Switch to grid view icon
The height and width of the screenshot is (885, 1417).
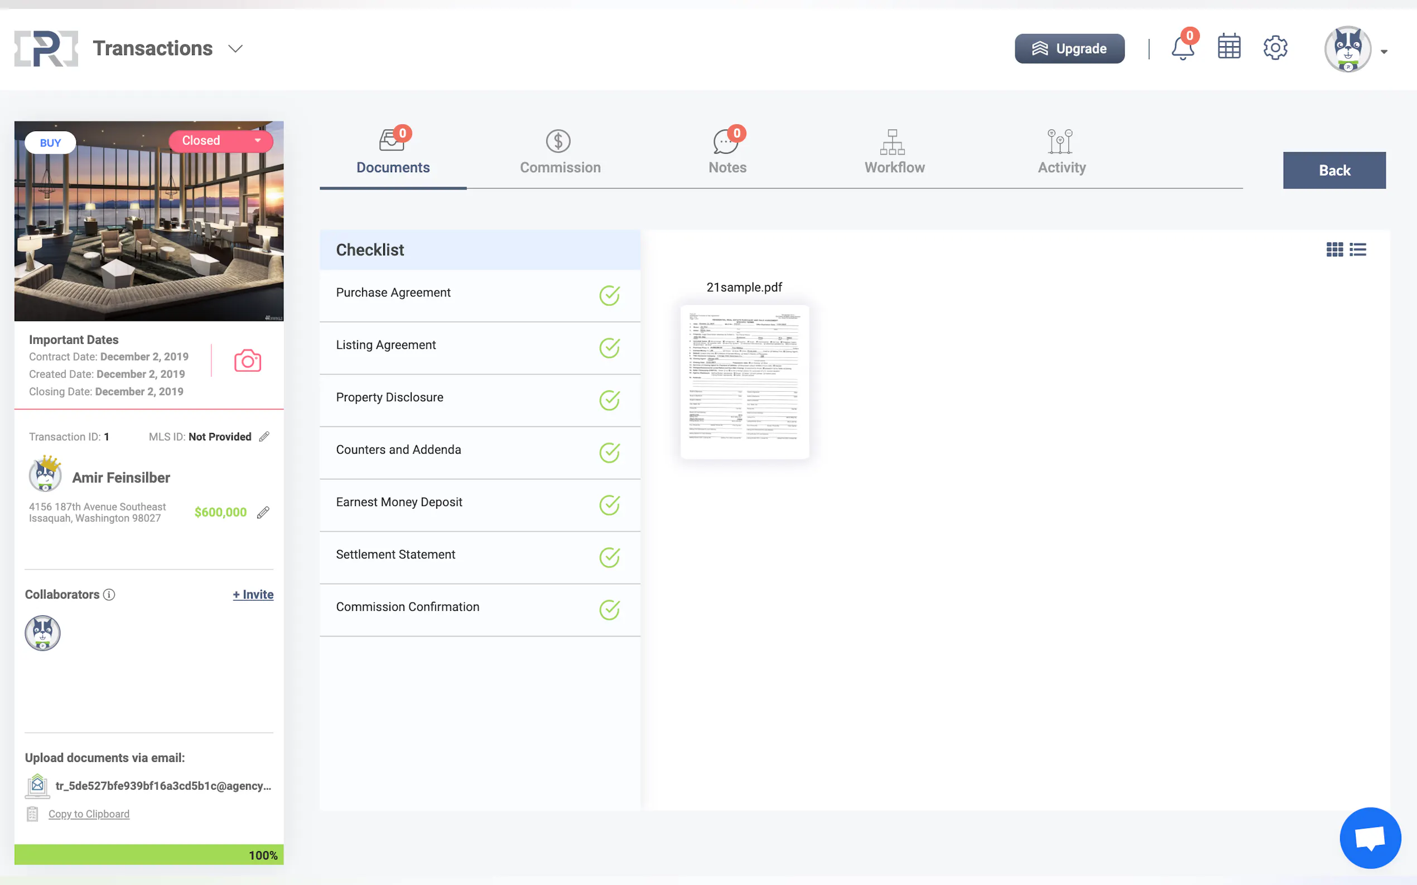(x=1334, y=250)
